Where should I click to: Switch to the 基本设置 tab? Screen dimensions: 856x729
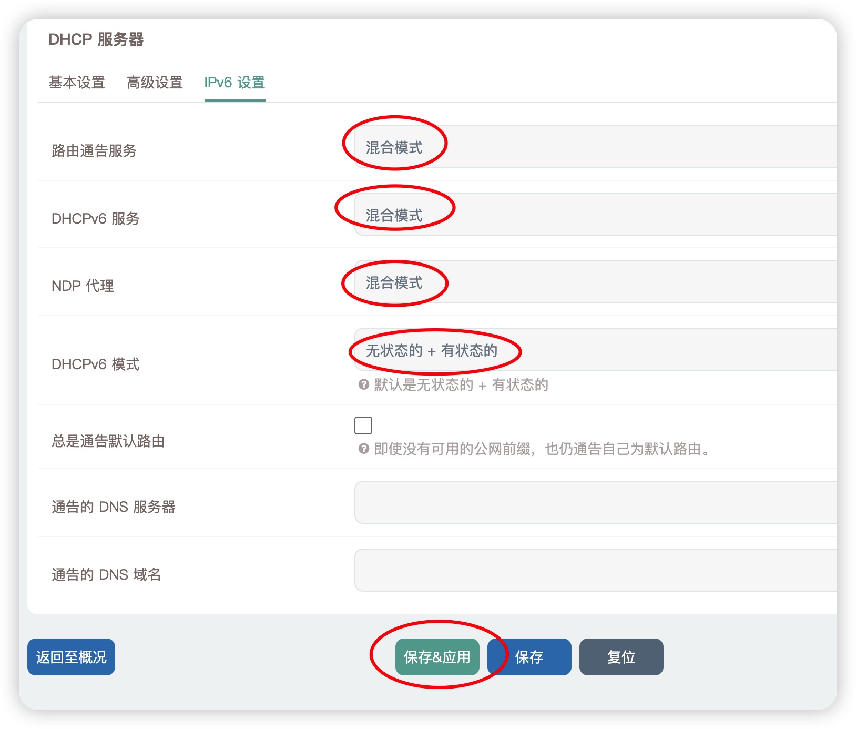(x=76, y=83)
